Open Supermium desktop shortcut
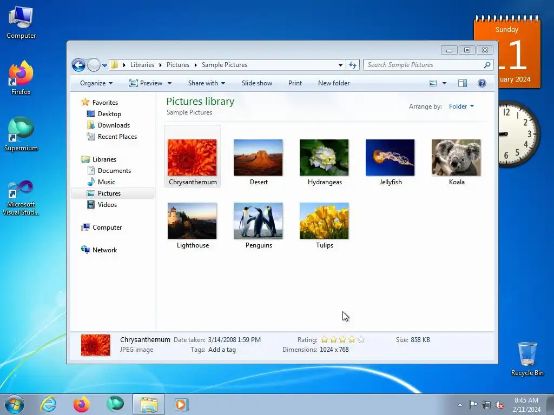Viewport: 554px width, 415px height. coord(21,135)
